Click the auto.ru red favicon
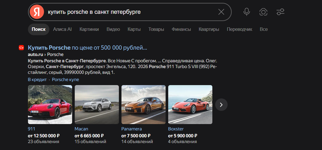Screen dimensions: 322x150 coord(21,48)
